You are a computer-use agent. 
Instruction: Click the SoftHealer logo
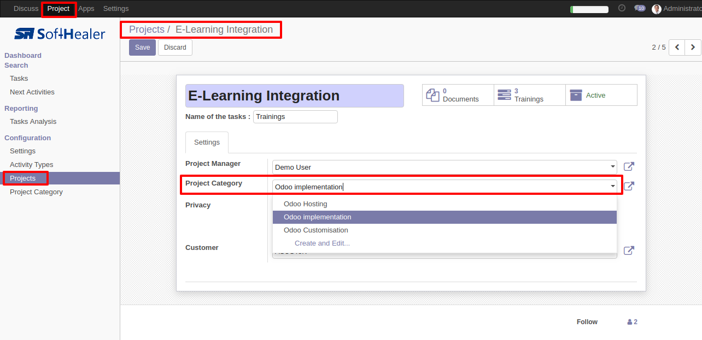click(60, 34)
